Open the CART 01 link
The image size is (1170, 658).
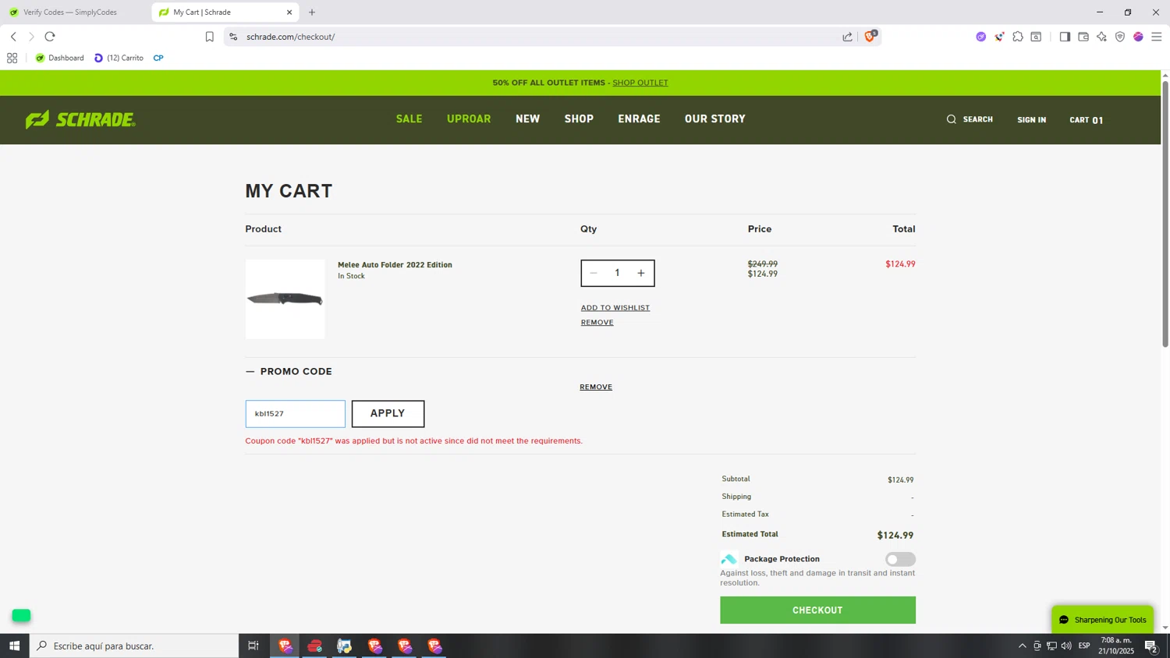click(x=1087, y=120)
